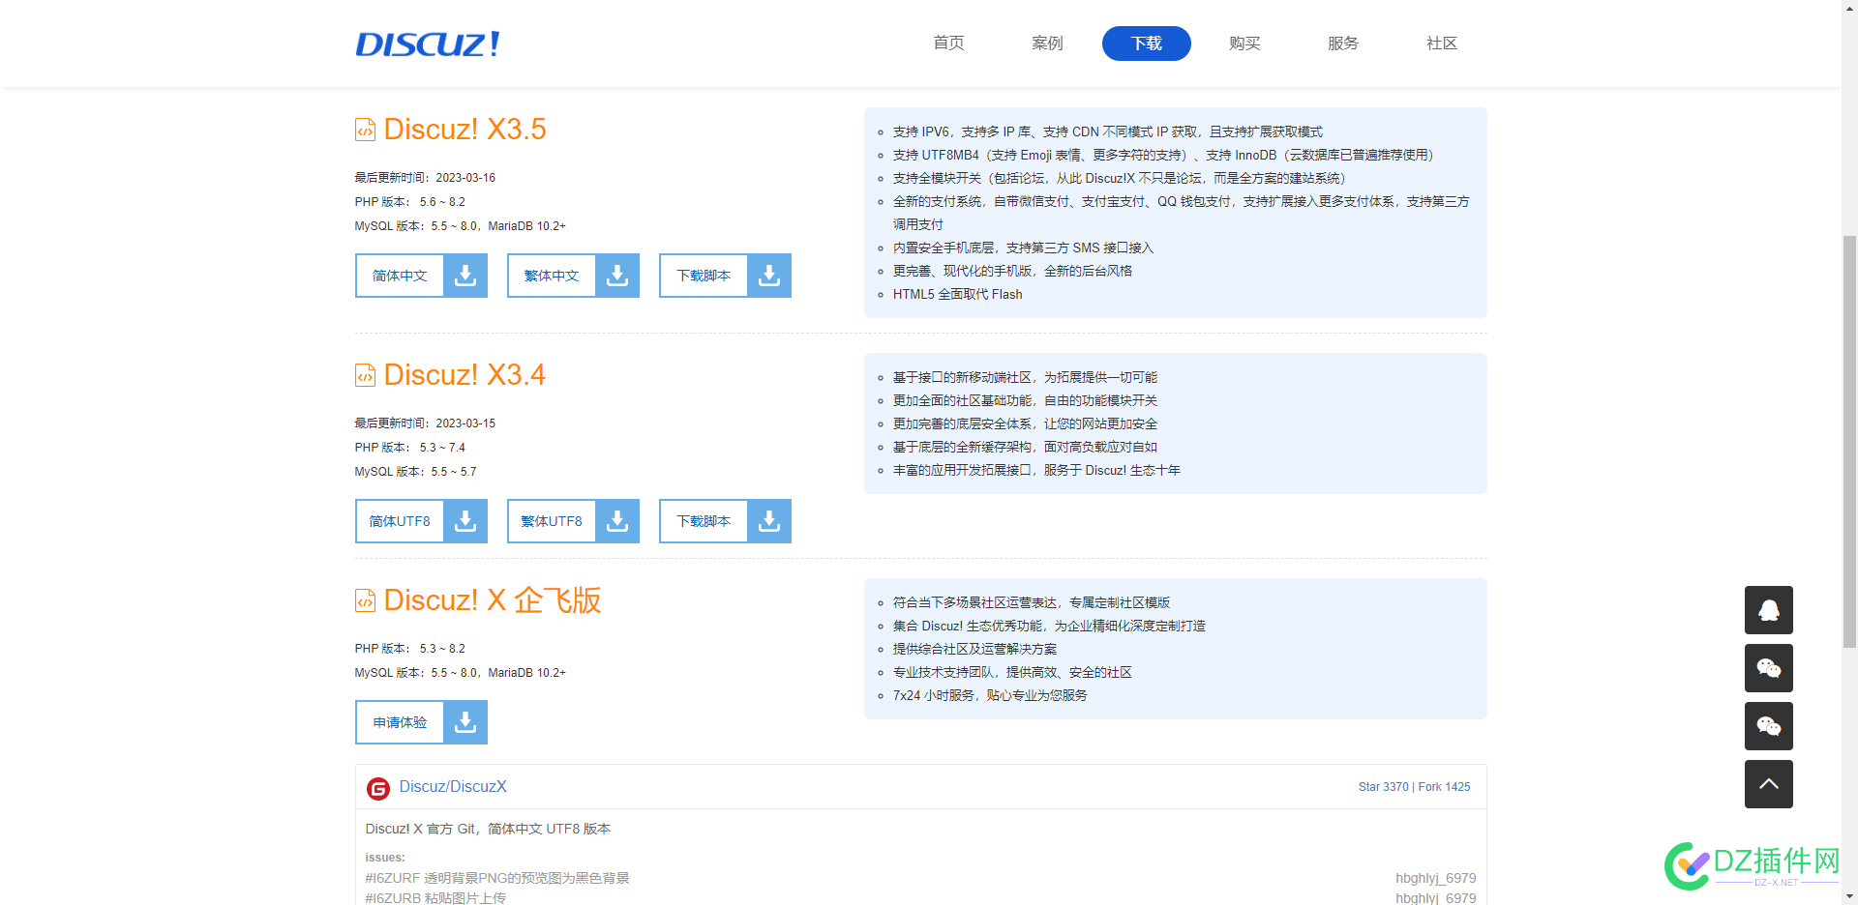Image resolution: width=1858 pixels, height=905 pixels.
Task: Click code file icon beside Discuz! X 企飞版
Action: click(365, 600)
